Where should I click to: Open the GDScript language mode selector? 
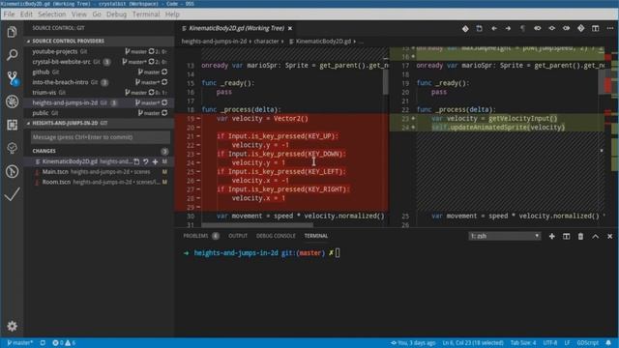pyautogui.click(x=588, y=343)
